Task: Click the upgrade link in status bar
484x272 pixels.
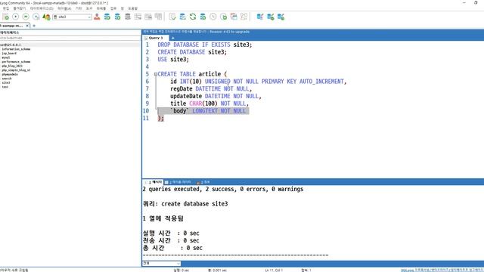Action: [x=442, y=270]
